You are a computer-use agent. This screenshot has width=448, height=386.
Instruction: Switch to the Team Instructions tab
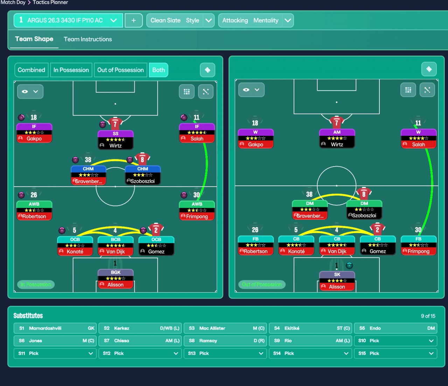(88, 39)
